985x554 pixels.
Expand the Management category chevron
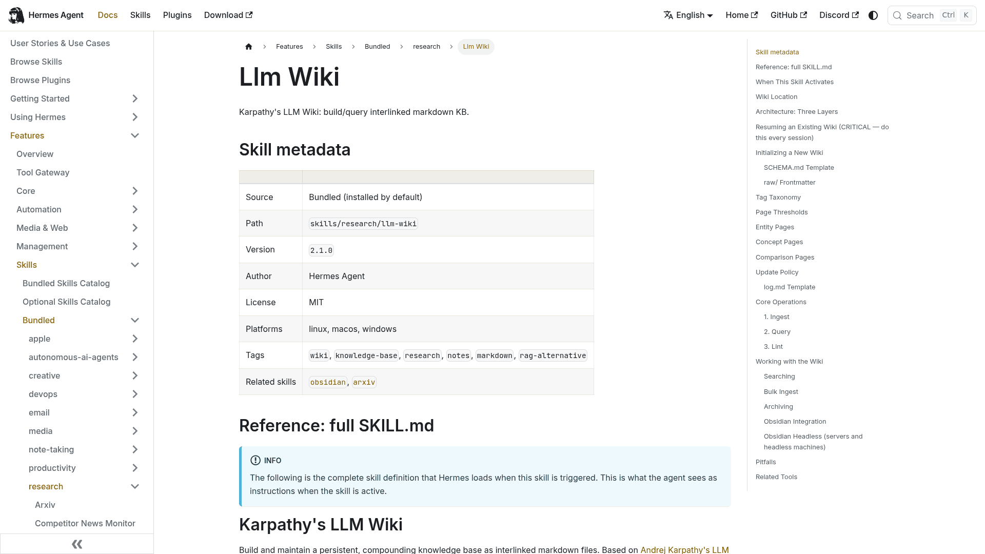coord(135,246)
